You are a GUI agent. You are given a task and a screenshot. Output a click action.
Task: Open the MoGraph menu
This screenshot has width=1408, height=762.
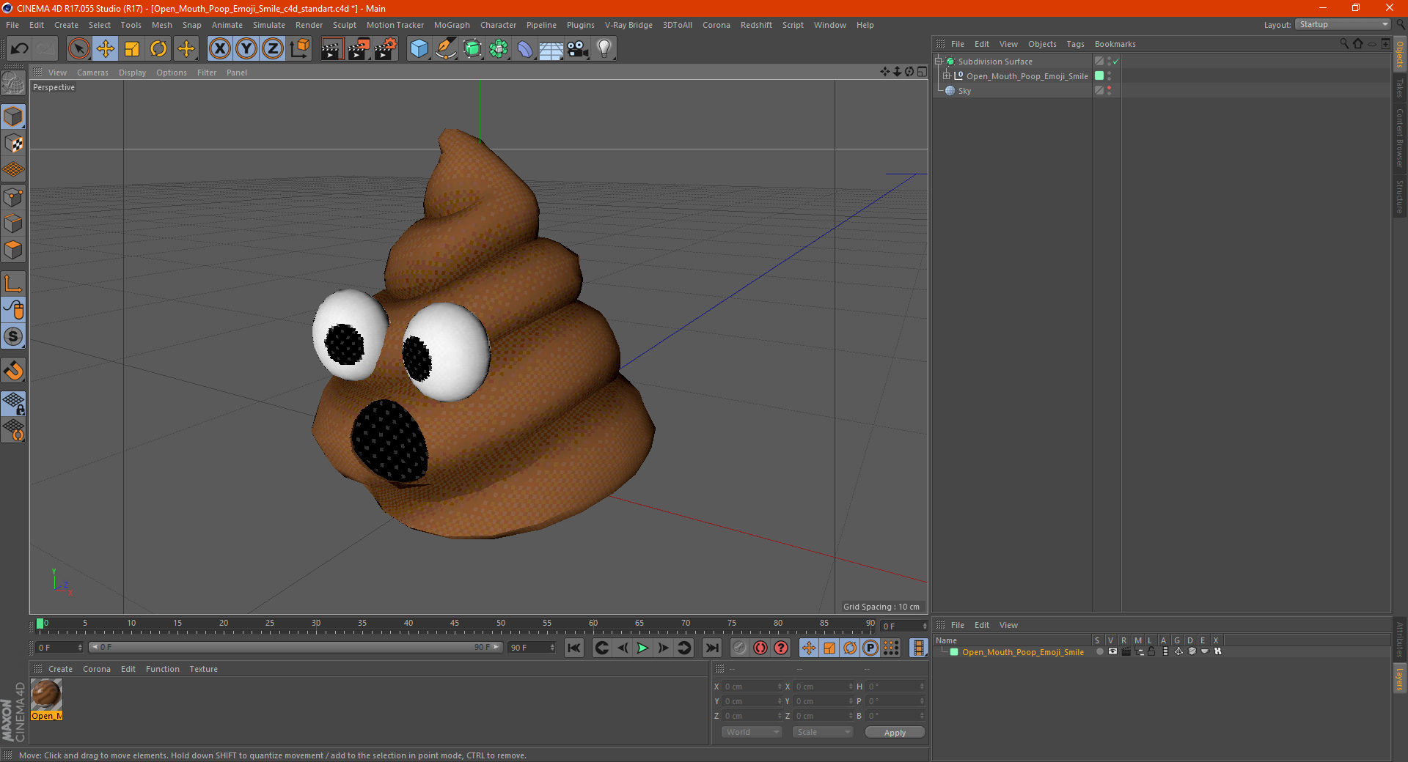(x=452, y=25)
